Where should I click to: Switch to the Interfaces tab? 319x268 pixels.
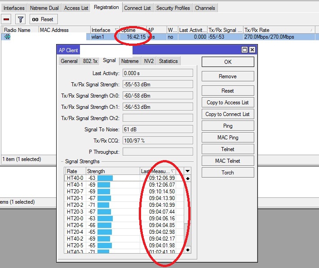click(x=14, y=8)
